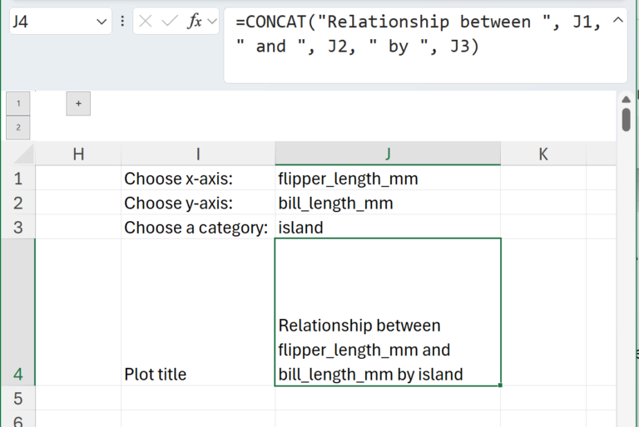Show outline level 2
This screenshot has width=639, height=427.
(17, 127)
